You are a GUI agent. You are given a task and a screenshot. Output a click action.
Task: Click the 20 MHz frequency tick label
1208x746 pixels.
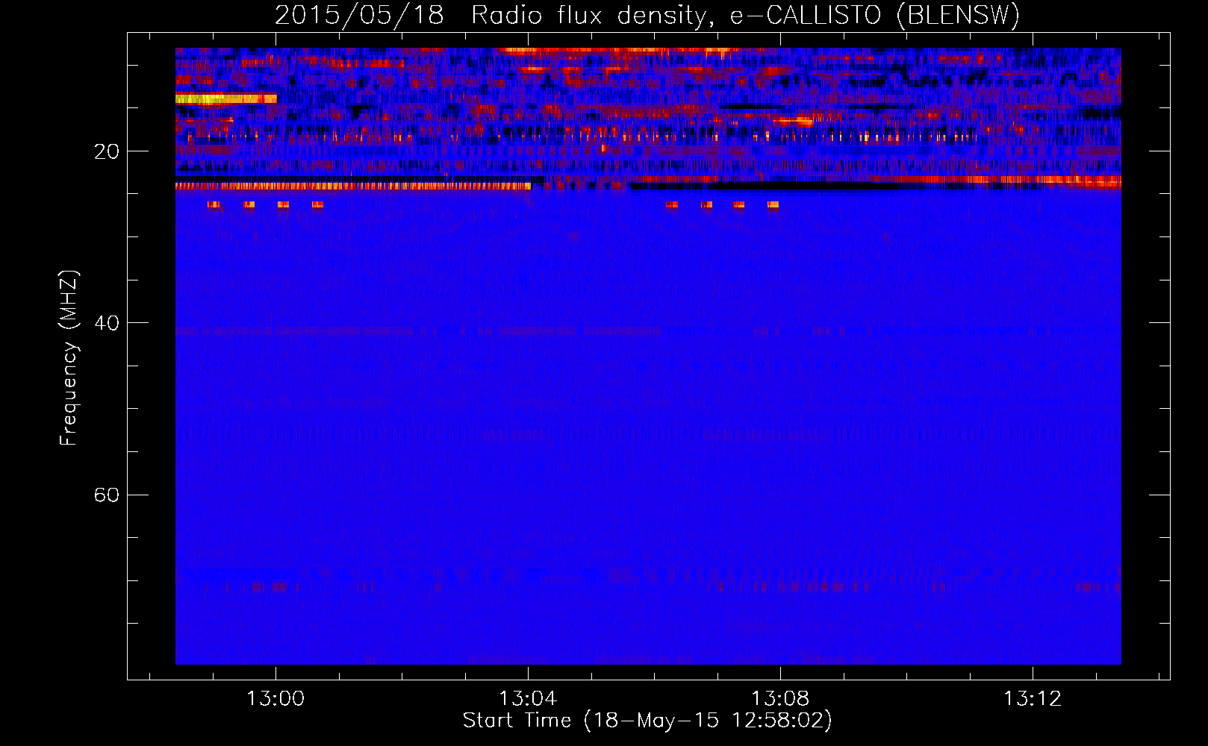(x=107, y=151)
